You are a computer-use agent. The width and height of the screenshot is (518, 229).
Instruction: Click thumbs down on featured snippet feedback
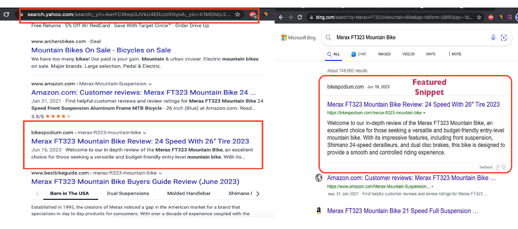click(503, 167)
